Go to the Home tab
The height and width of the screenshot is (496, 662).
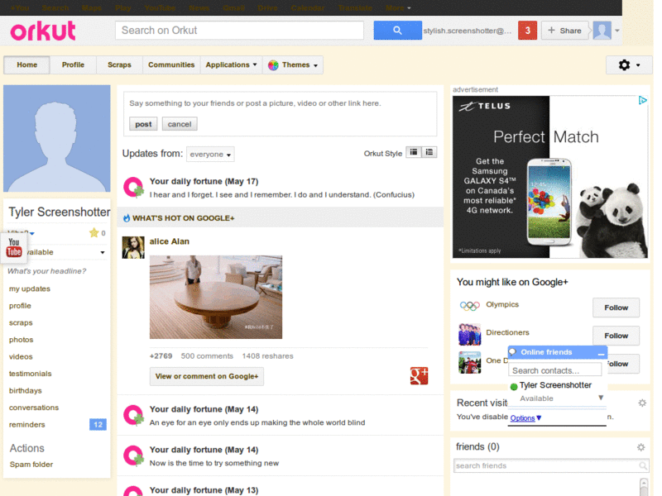pos(27,65)
